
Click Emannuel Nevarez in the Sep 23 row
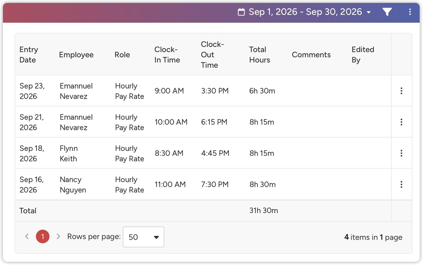76,91
